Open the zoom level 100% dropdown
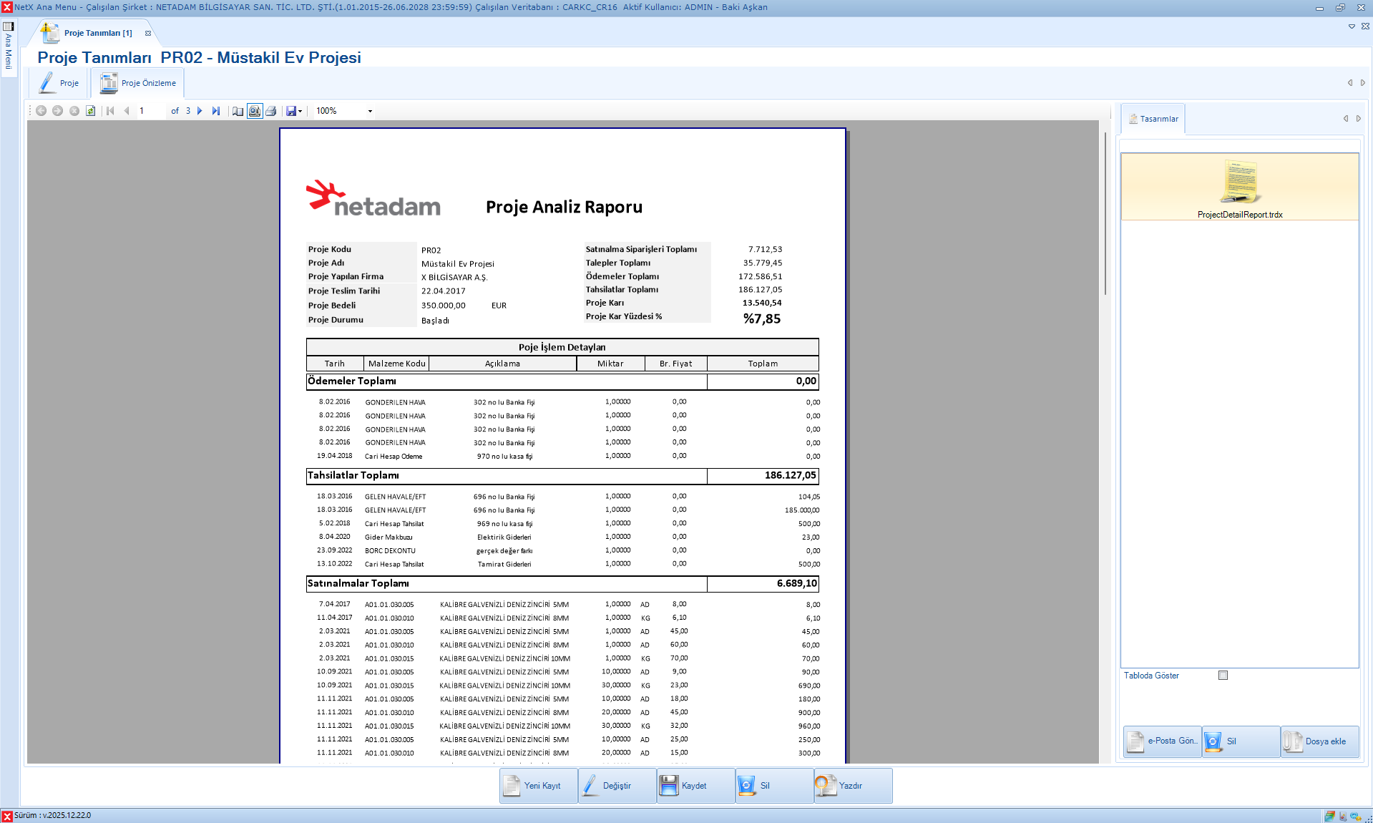The width and height of the screenshot is (1373, 823). 370,111
